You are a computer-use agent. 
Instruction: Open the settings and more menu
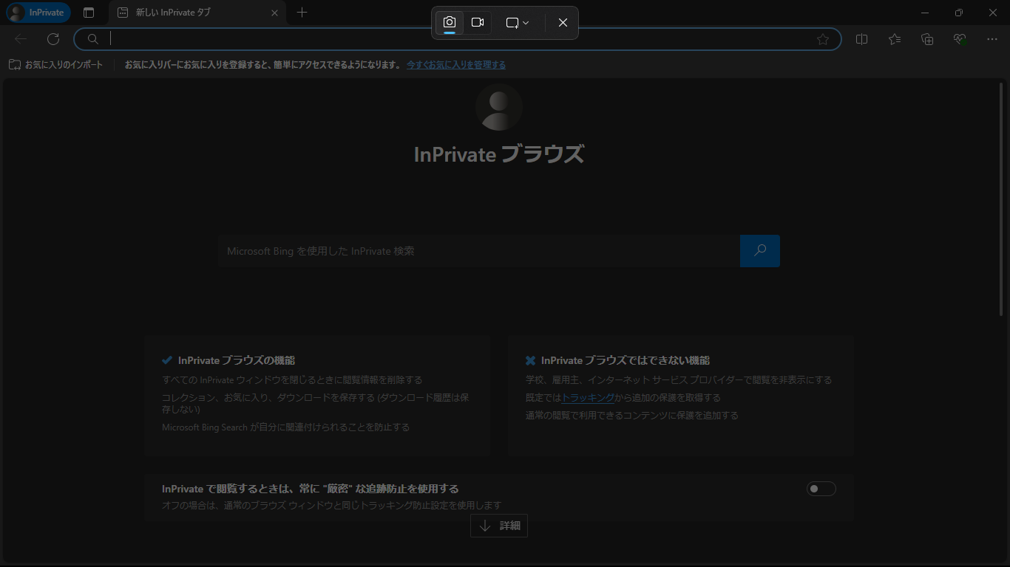(x=992, y=39)
